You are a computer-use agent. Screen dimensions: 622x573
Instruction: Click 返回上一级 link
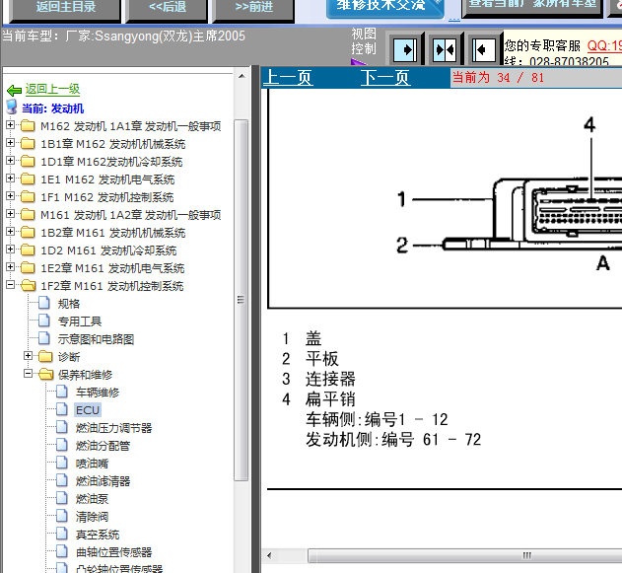[53, 90]
